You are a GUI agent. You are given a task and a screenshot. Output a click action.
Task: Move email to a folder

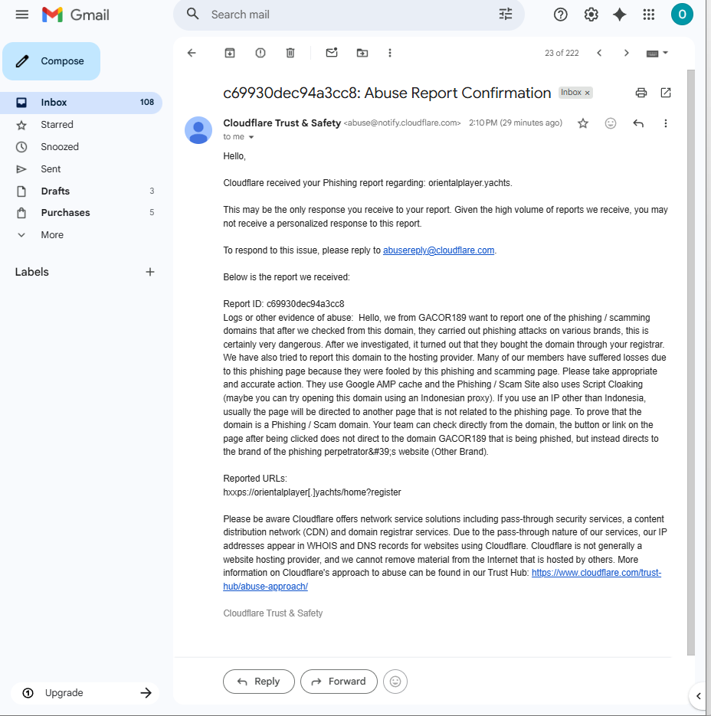coord(362,53)
